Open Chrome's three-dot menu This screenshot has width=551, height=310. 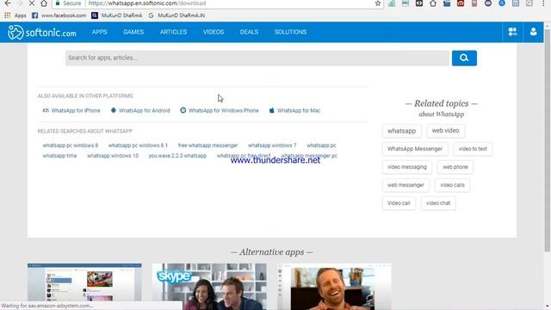[543, 3]
